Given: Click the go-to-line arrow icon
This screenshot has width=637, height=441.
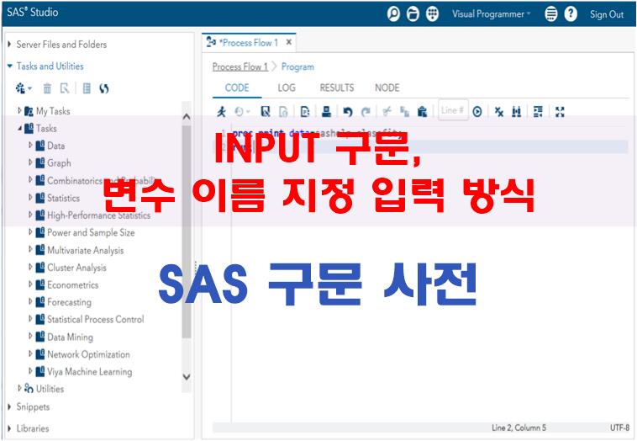Looking at the screenshot, I should 477,111.
